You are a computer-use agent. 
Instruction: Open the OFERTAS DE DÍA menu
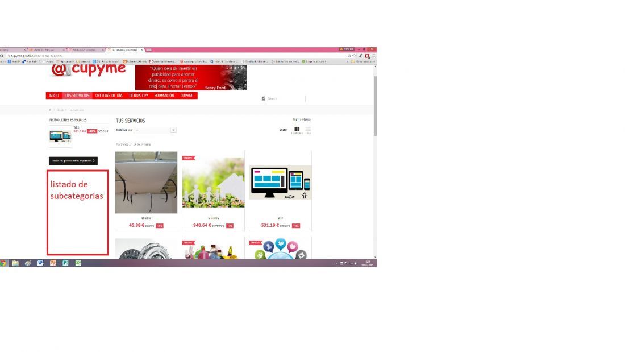pos(109,96)
